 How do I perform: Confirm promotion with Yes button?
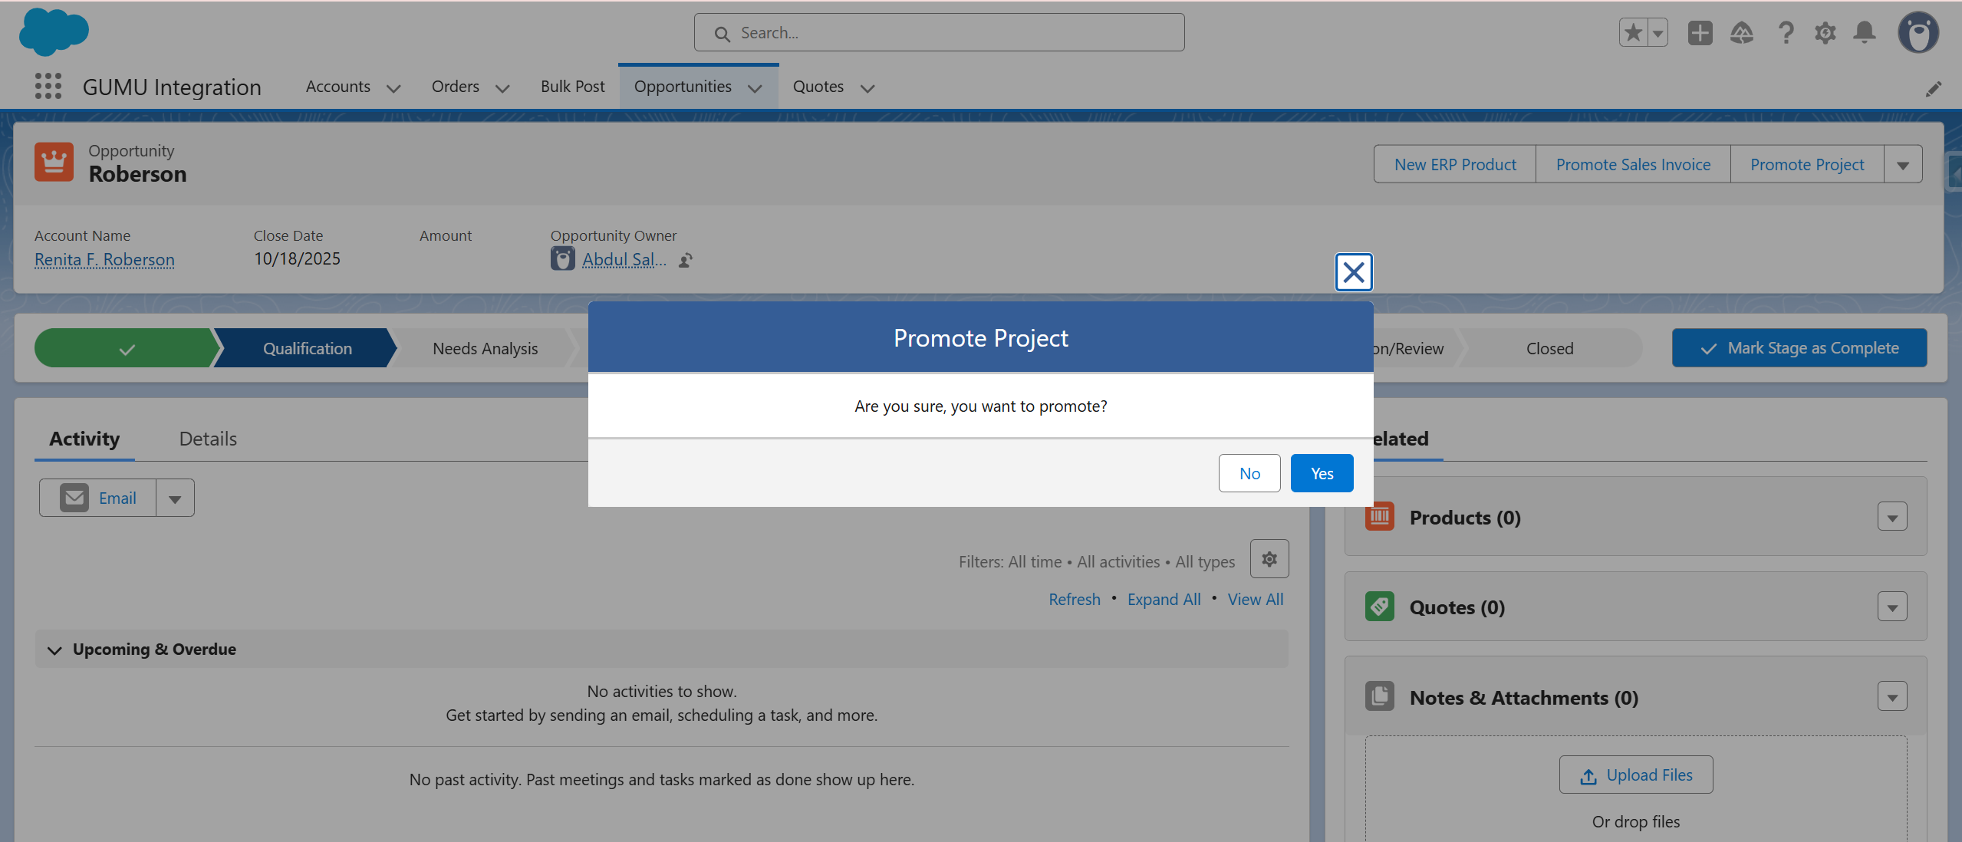pyautogui.click(x=1321, y=473)
